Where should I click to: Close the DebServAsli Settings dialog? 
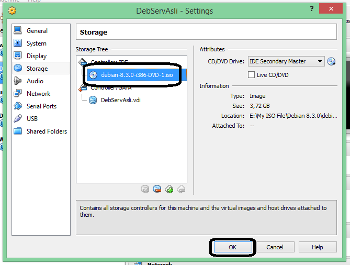pyautogui.click(x=331, y=9)
